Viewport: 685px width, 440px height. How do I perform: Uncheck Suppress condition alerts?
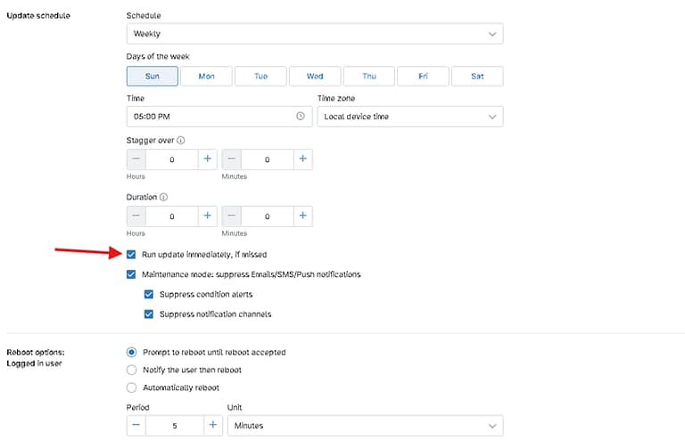pos(149,294)
